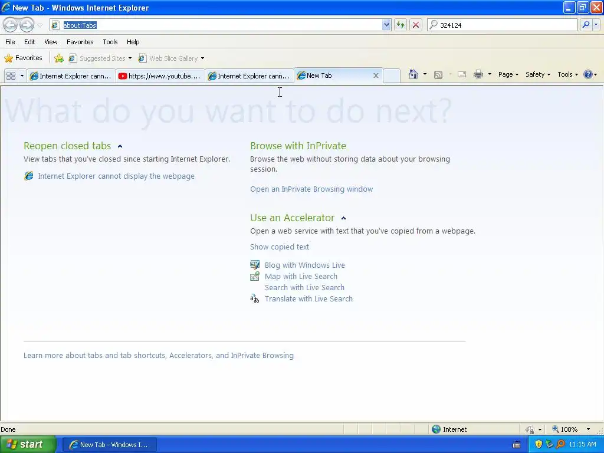Click the magnifier Search button
Screen dimensions: 604x453
(586, 25)
